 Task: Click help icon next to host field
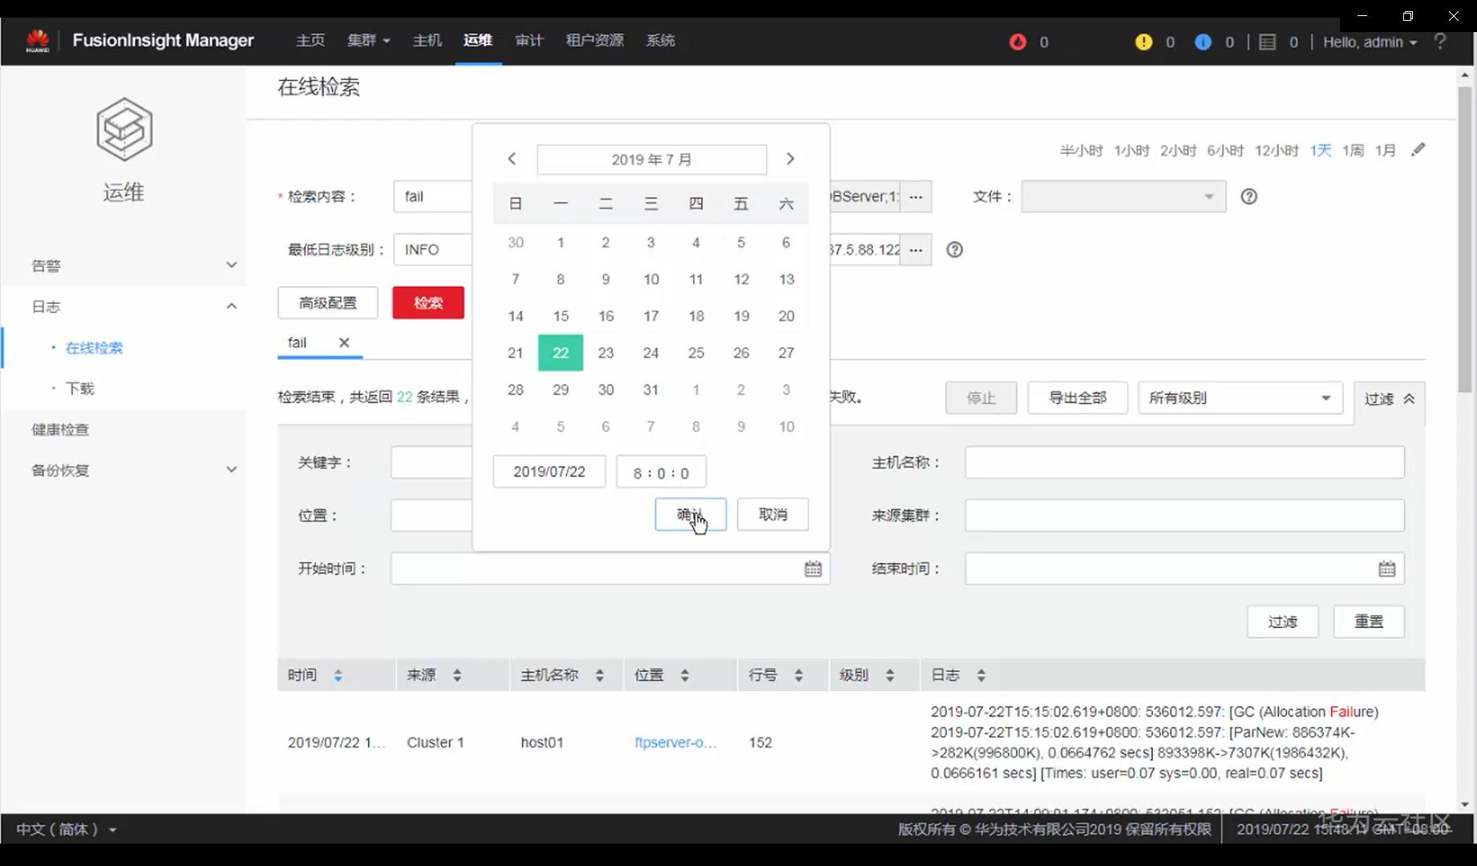click(x=954, y=249)
